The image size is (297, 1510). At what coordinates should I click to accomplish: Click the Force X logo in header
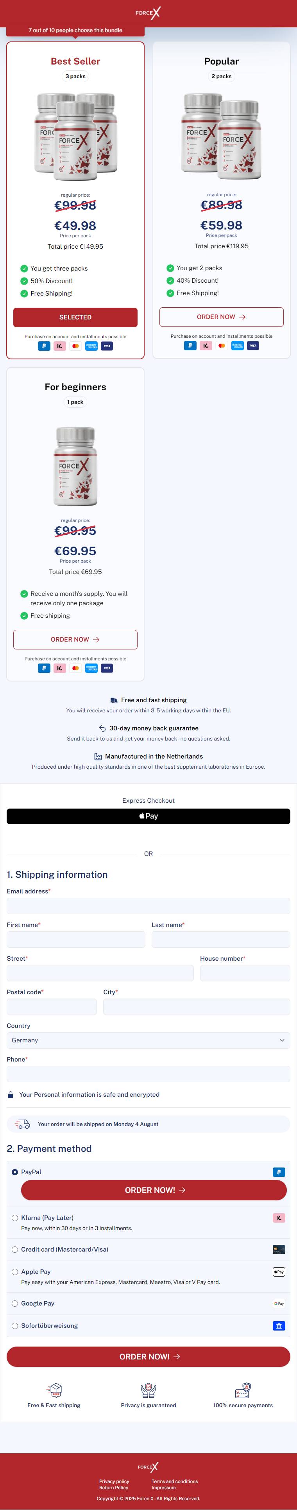click(x=148, y=12)
